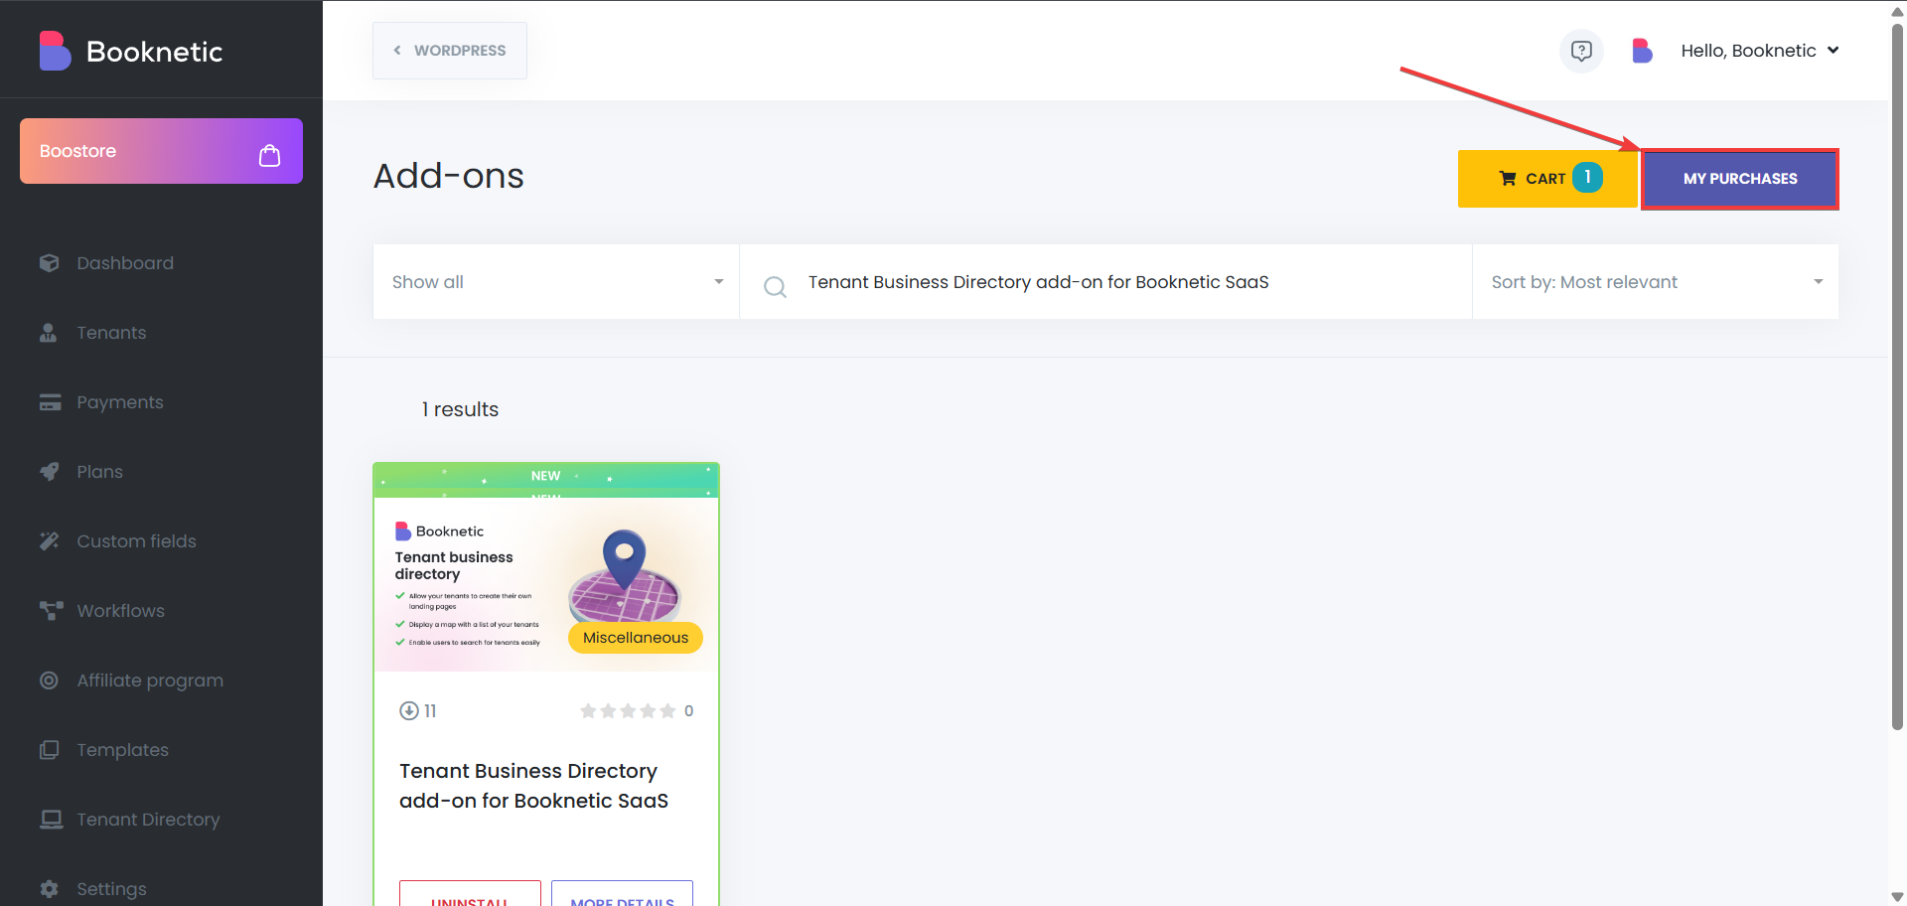This screenshot has height=906, width=1907.
Task: Click the MY PURCHASES button
Action: 1740,179
